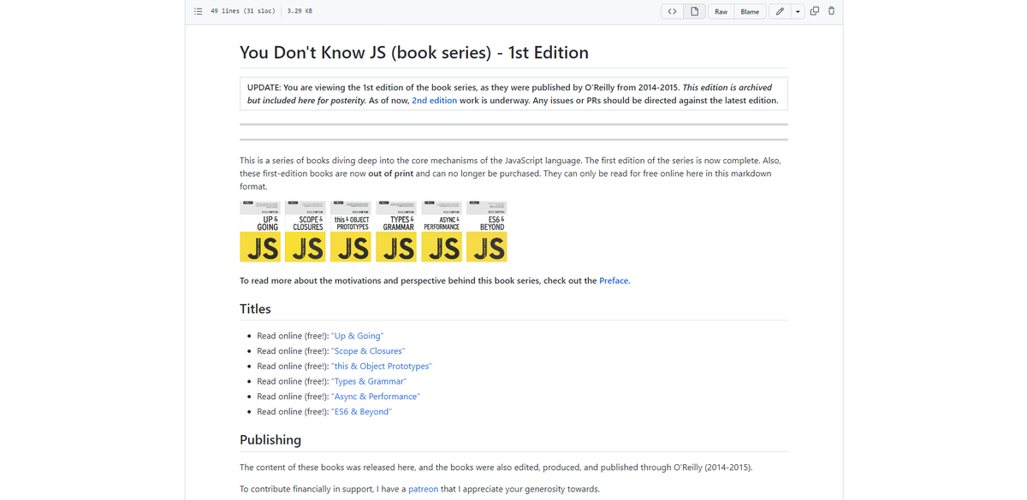Click the Titles section heading
The height and width of the screenshot is (500, 1027).
pos(255,309)
